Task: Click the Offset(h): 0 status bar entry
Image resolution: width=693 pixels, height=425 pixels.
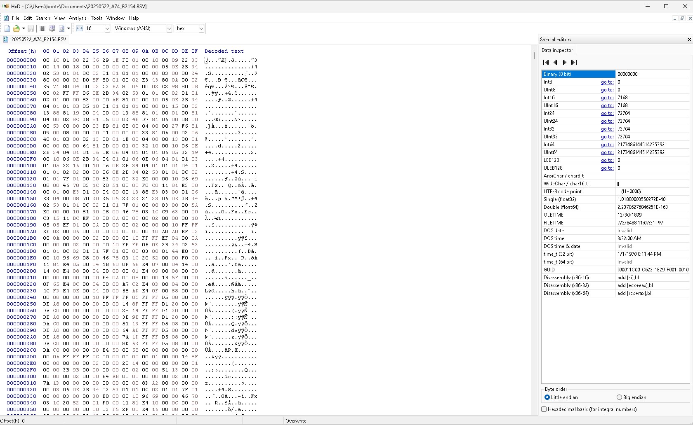Action: (x=12, y=421)
